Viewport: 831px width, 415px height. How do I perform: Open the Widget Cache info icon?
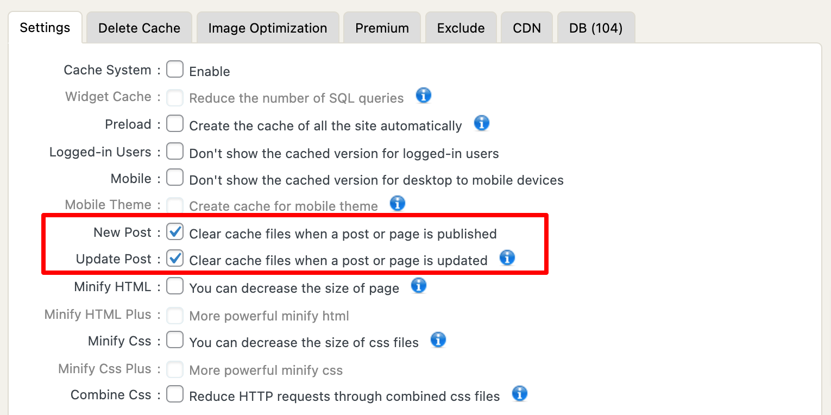pos(424,96)
